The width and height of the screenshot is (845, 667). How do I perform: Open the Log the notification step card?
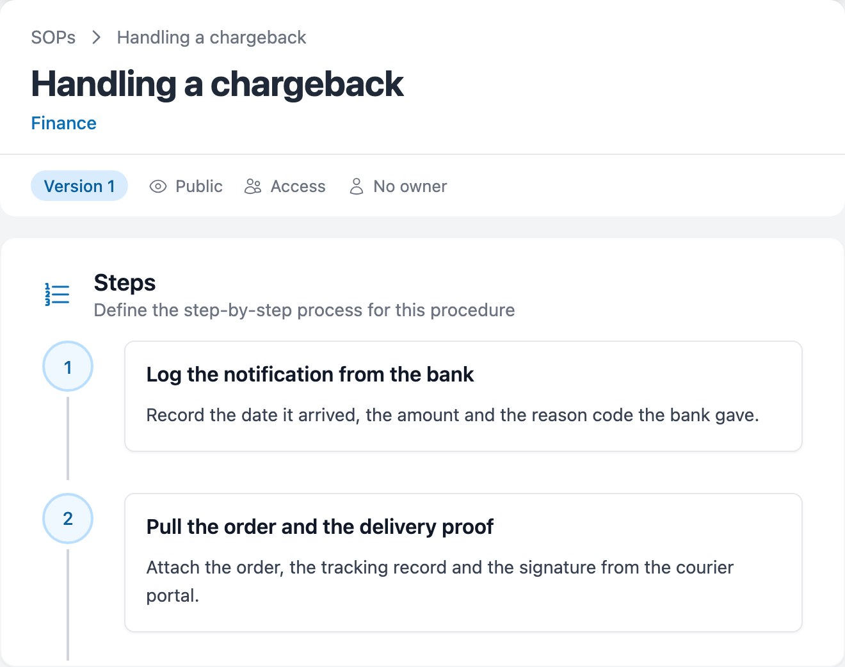pos(463,396)
